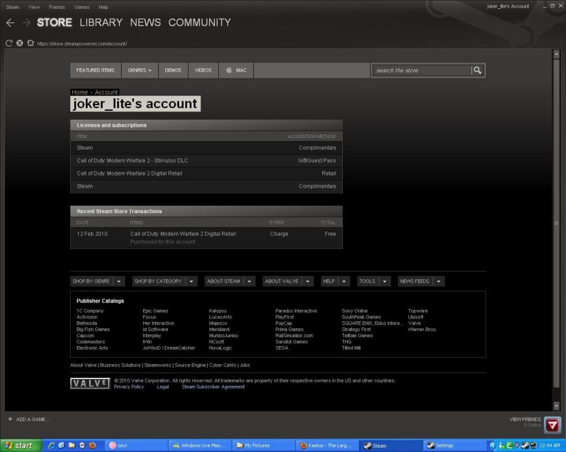Screen dimensions: 566x452
Task: Expand the footer Help dropdown arrow
Action: (344, 281)
